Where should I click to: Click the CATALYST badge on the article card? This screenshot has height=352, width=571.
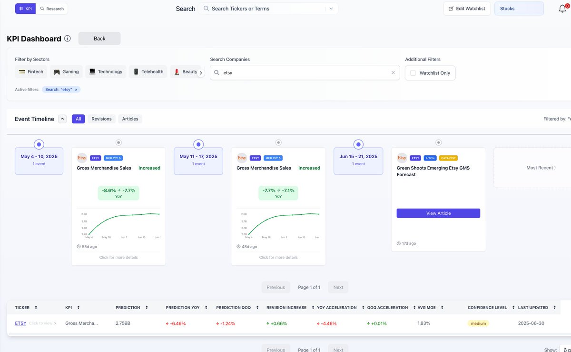tap(448, 158)
